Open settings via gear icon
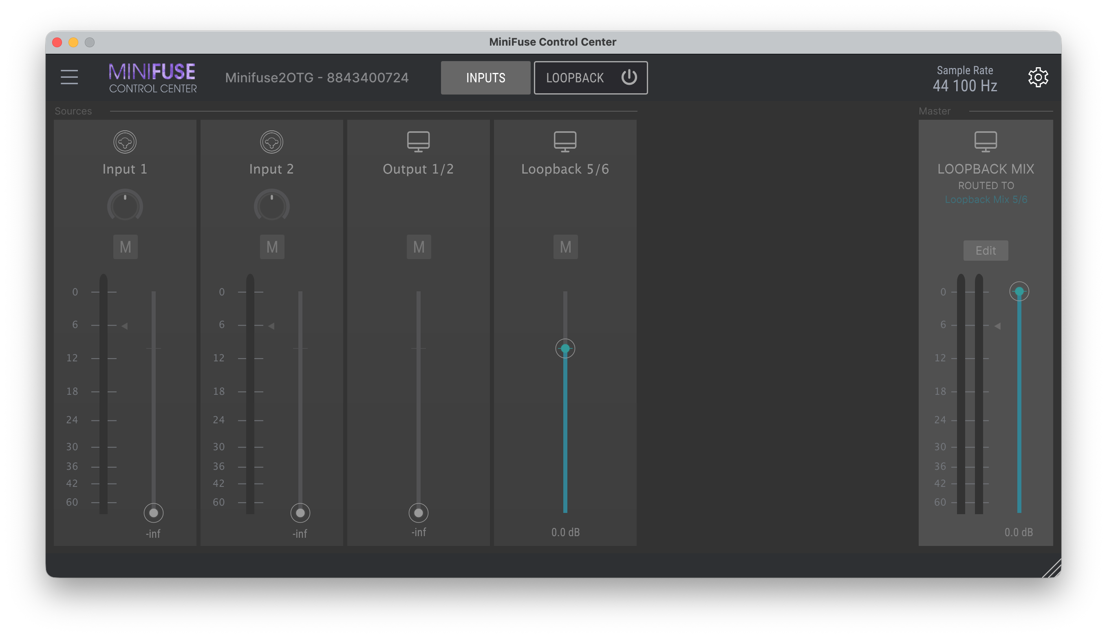Viewport: 1107px width, 638px height. pyautogui.click(x=1038, y=77)
